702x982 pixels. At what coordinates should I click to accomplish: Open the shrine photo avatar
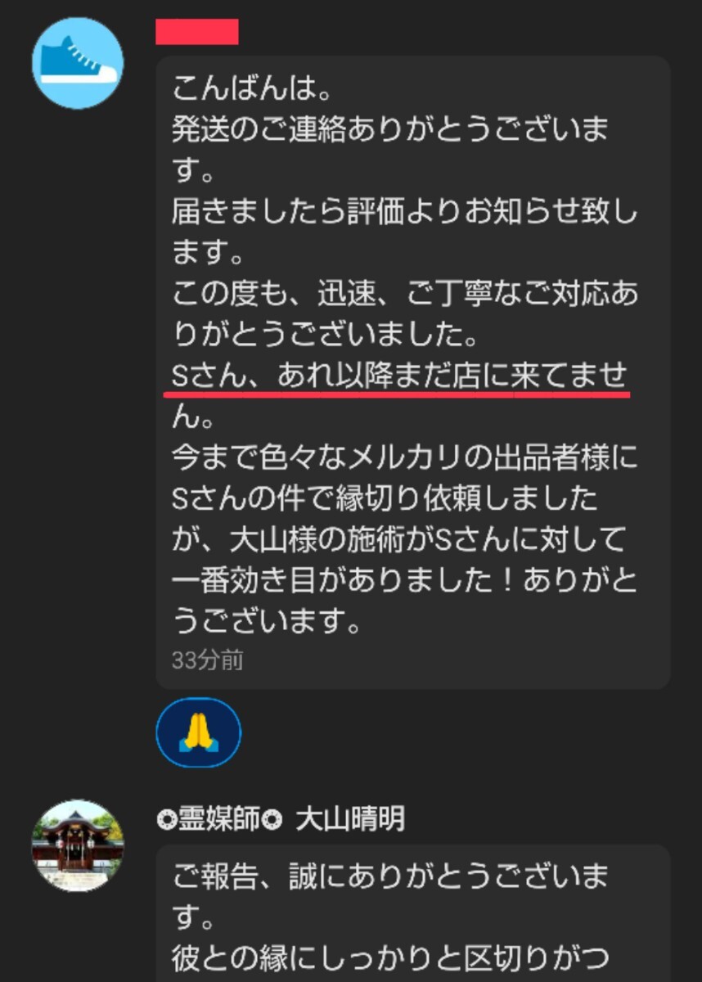78,845
